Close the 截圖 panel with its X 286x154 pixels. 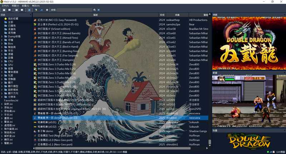coord(285,73)
